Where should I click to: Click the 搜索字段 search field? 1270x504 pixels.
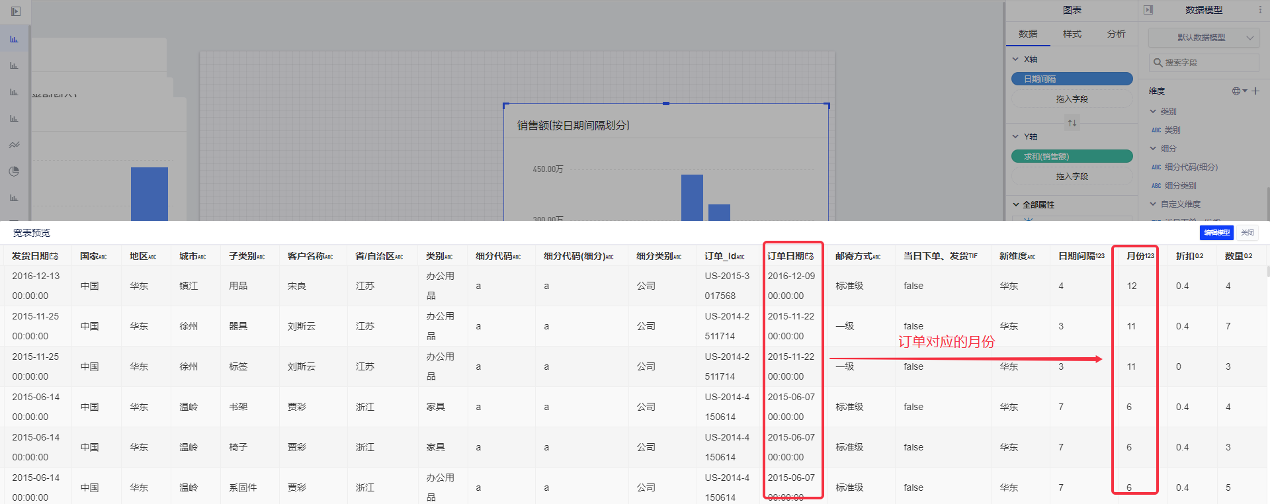click(x=1204, y=63)
